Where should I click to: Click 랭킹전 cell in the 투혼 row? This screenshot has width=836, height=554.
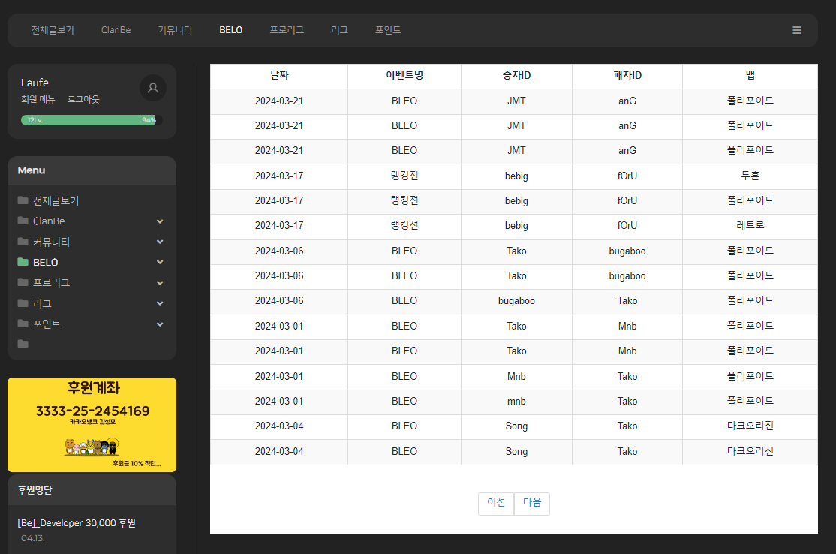pos(404,176)
